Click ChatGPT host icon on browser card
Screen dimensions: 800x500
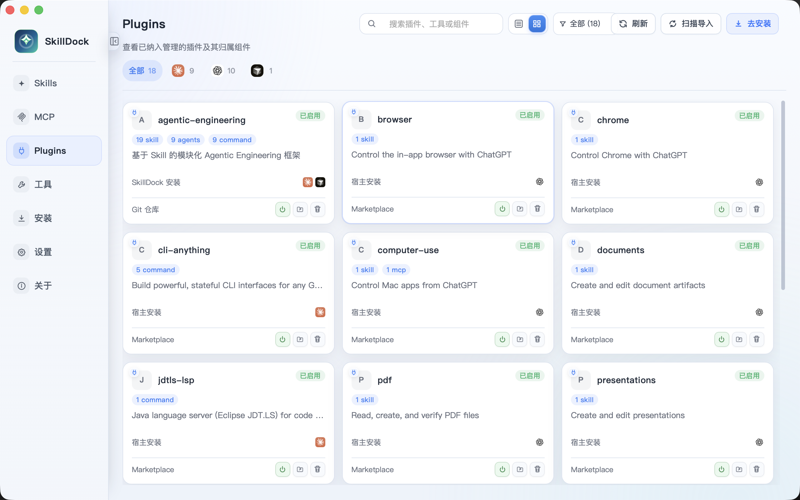[539, 182]
